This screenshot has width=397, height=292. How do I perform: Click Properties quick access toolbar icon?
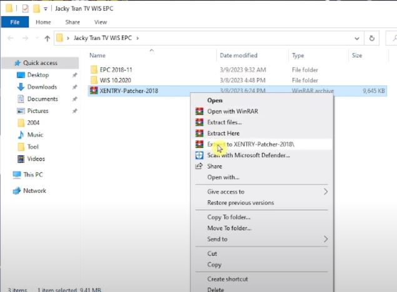pos(25,9)
